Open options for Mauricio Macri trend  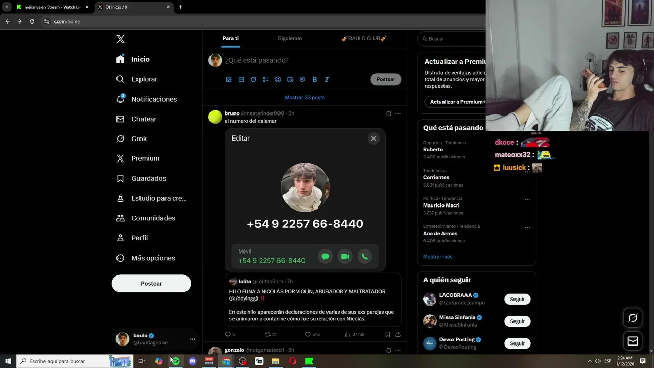[527, 200]
